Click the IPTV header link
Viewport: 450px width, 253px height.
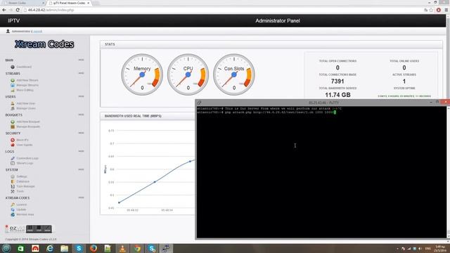point(14,20)
